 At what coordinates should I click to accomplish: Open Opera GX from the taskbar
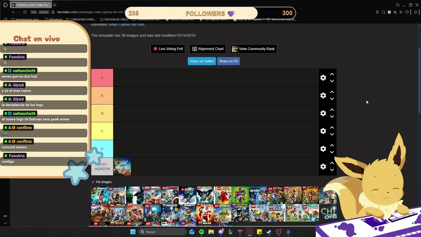point(250,232)
